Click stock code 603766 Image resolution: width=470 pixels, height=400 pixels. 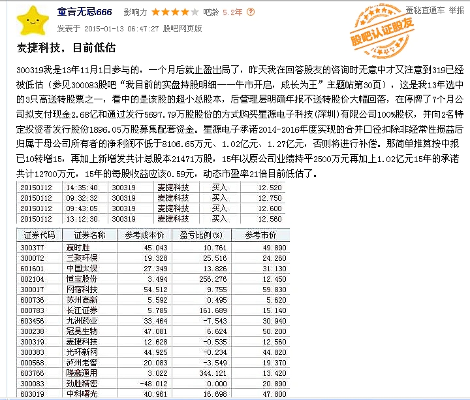coord(32,374)
